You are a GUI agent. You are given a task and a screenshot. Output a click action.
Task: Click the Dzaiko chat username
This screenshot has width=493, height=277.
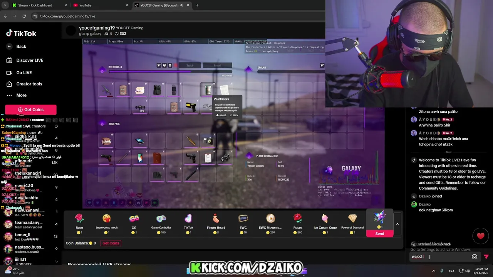[425, 204]
